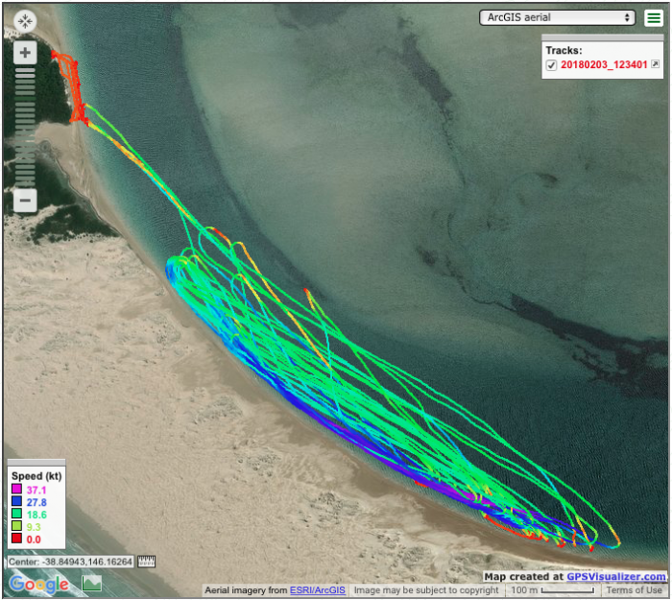Open the GPSVisualizer.com link
672x600 pixels.
(x=615, y=577)
